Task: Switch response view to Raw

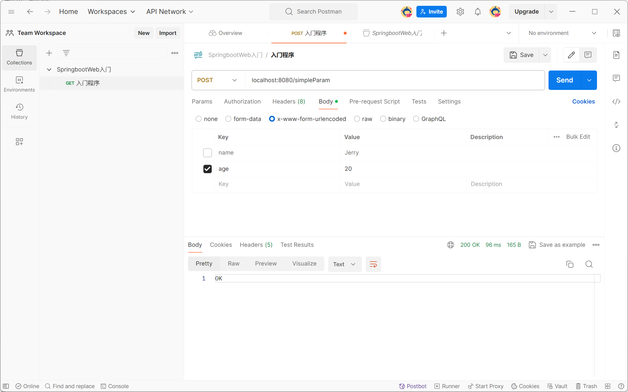Action: click(x=234, y=264)
